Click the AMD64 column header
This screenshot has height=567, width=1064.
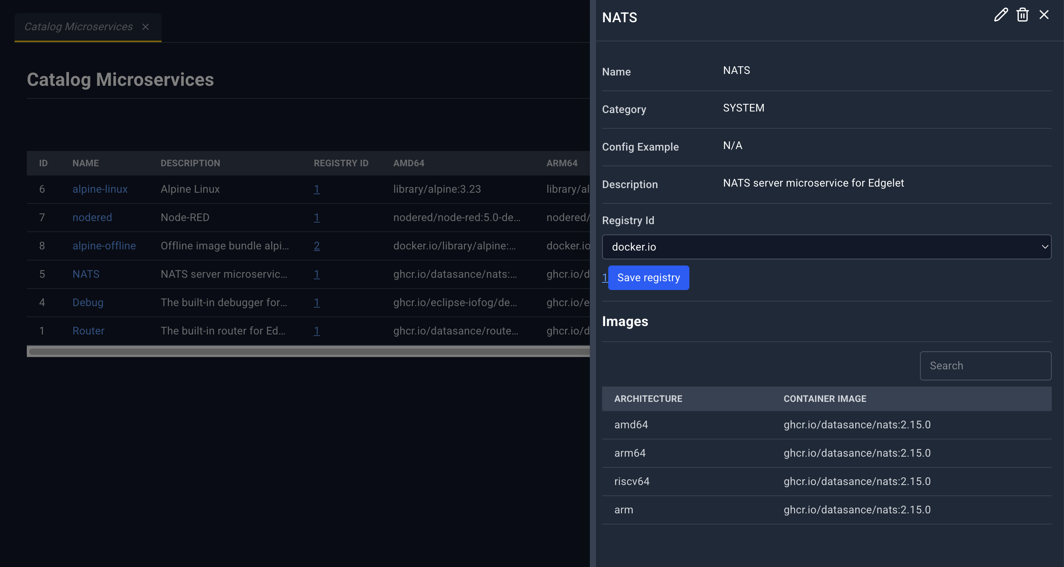(409, 163)
